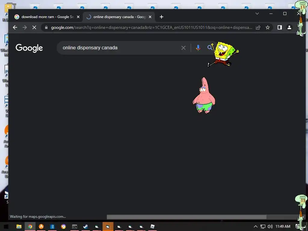This screenshot has height=231, width=308.
Task: Close the 'download more ram' tab
Action: 78,17
